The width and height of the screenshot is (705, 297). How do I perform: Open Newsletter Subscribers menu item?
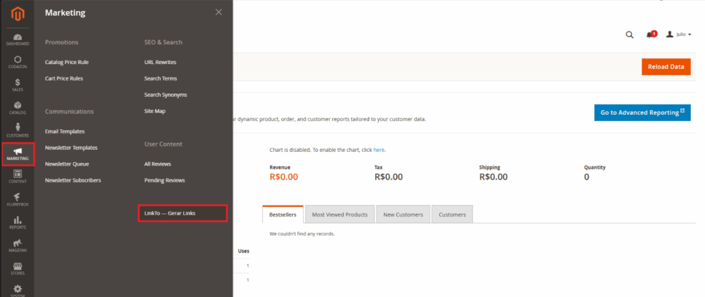[x=73, y=180]
